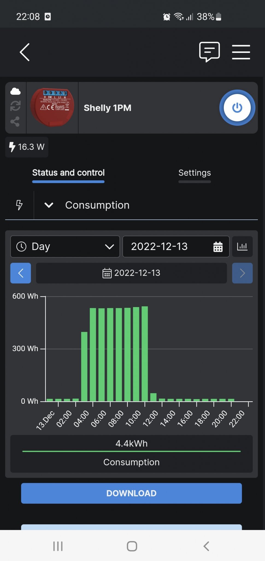
Task: Tap the share device icon
Action: pyautogui.click(x=15, y=121)
